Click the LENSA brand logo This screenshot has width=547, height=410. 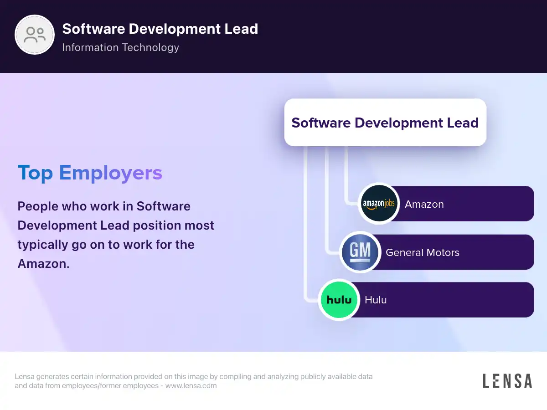point(507,381)
